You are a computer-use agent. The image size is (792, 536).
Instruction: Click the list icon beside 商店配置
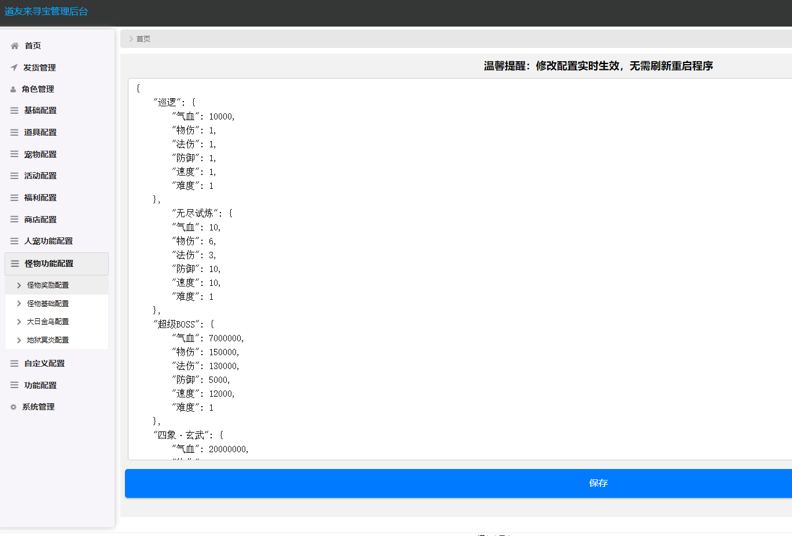tap(14, 219)
